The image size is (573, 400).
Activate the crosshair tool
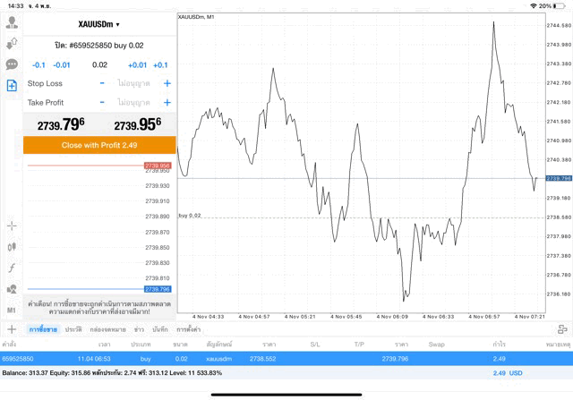pyautogui.click(x=12, y=226)
